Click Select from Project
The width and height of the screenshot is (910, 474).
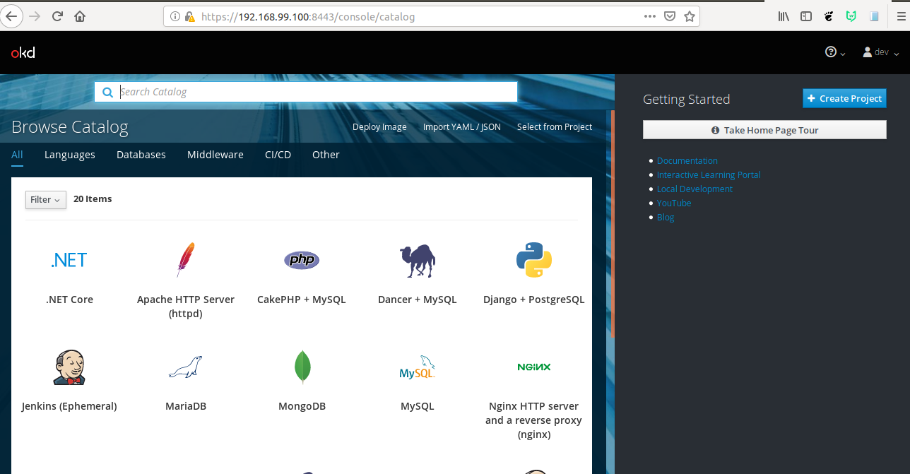tap(555, 127)
